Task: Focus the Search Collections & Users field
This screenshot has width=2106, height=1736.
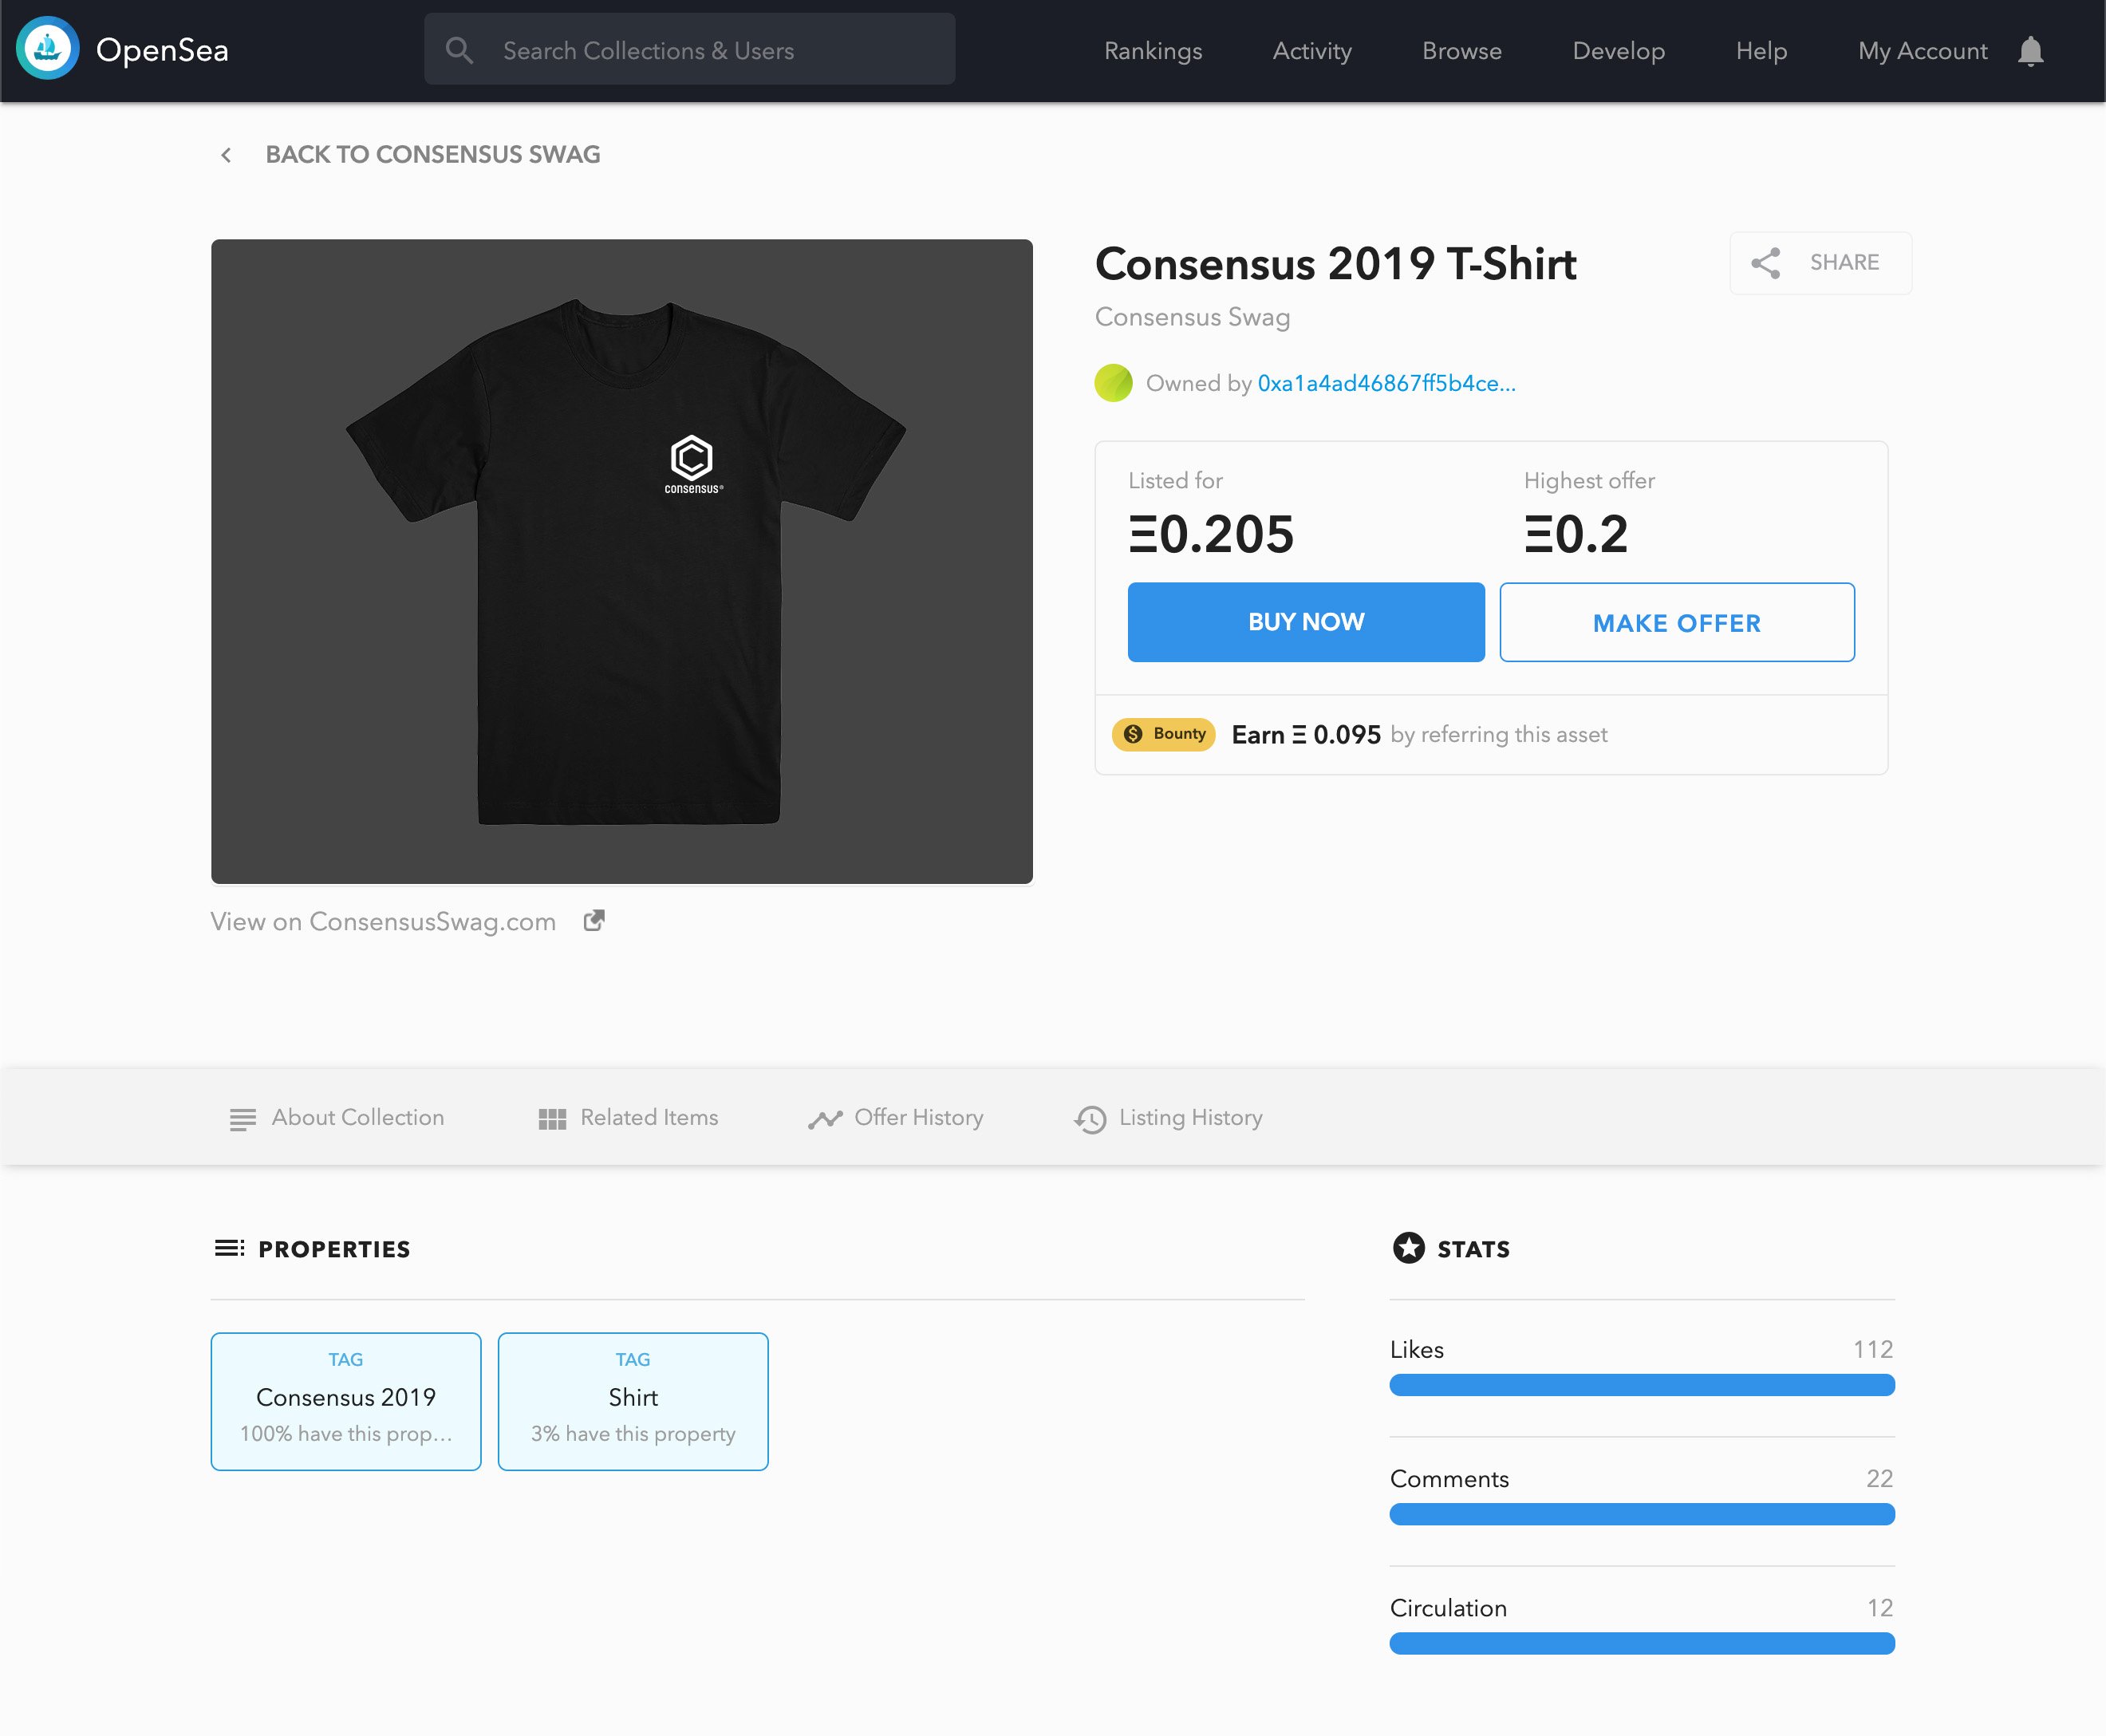Action: (x=689, y=49)
